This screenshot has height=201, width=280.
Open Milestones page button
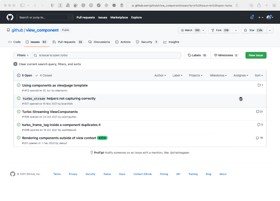[226, 55]
